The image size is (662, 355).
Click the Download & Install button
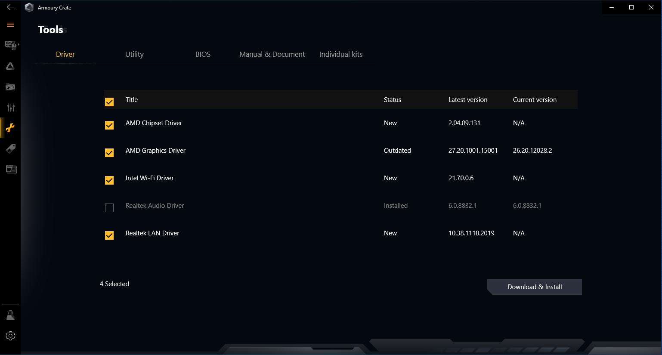click(535, 287)
